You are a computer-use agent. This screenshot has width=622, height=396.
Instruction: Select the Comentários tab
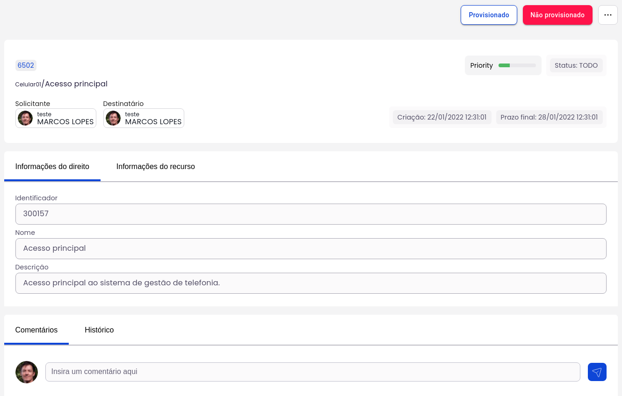[36, 330]
